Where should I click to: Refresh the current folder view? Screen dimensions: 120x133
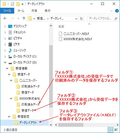(81, 19)
